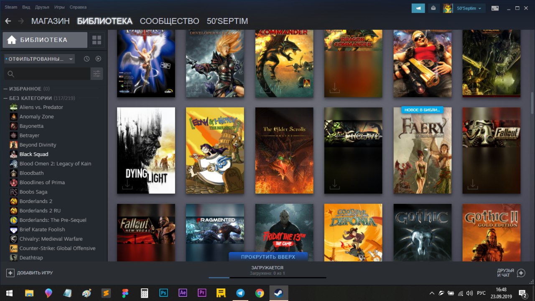Switch to the Сообщество tab
This screenshot has height=301, width=535.
coord(169,21)
